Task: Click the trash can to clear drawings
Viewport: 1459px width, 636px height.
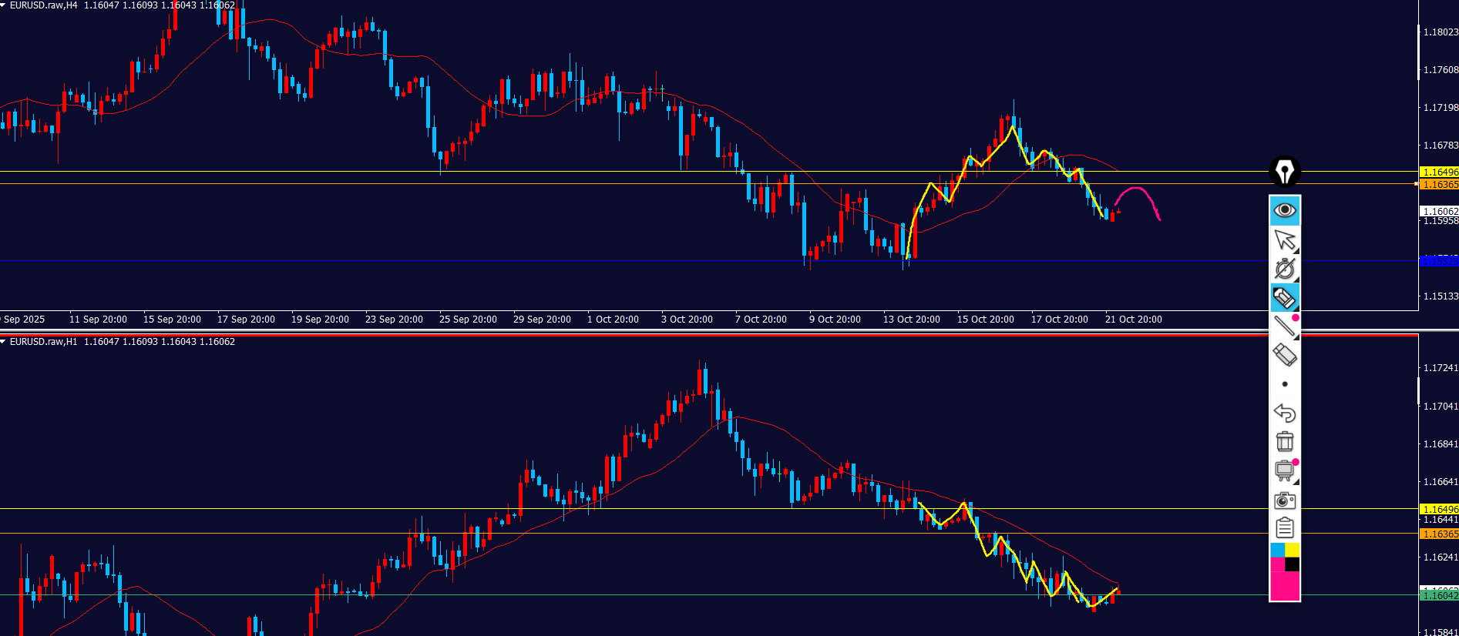Action: click(1284, 442)
